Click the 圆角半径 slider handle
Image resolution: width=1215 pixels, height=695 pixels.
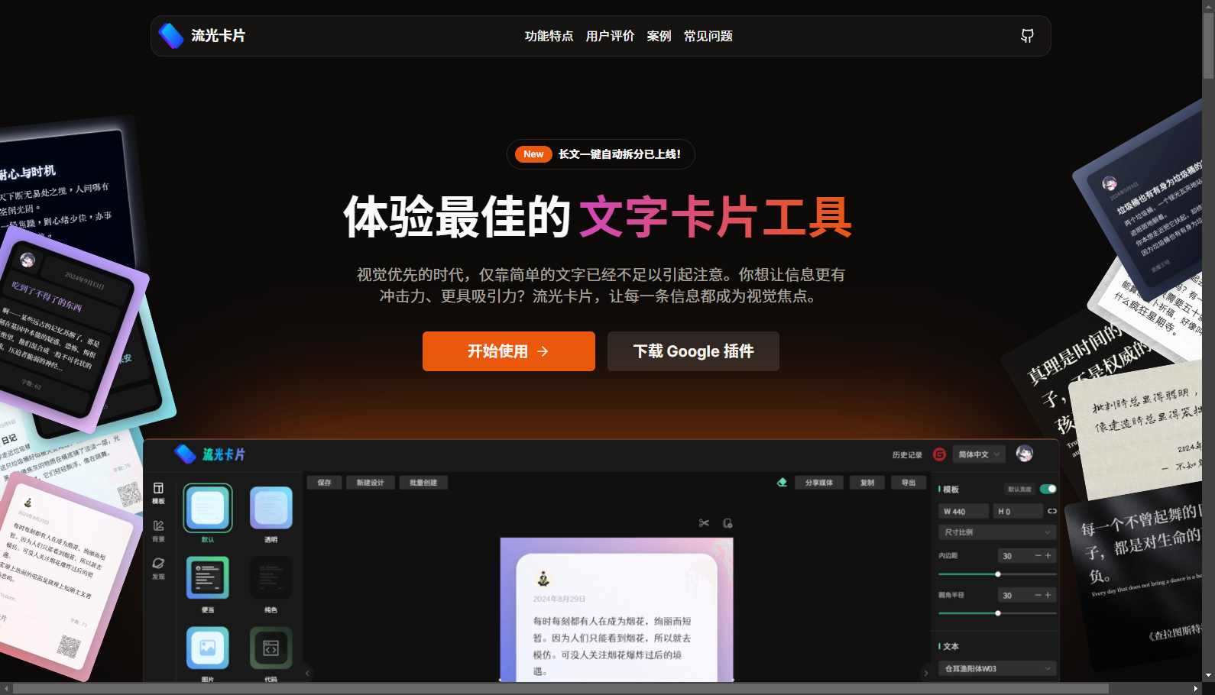point(998,613)
